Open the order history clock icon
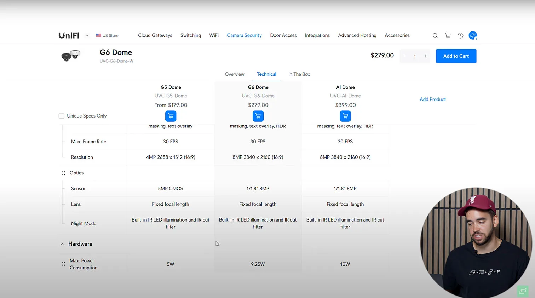Screen dimensions: 535x298 click(460, 35)
